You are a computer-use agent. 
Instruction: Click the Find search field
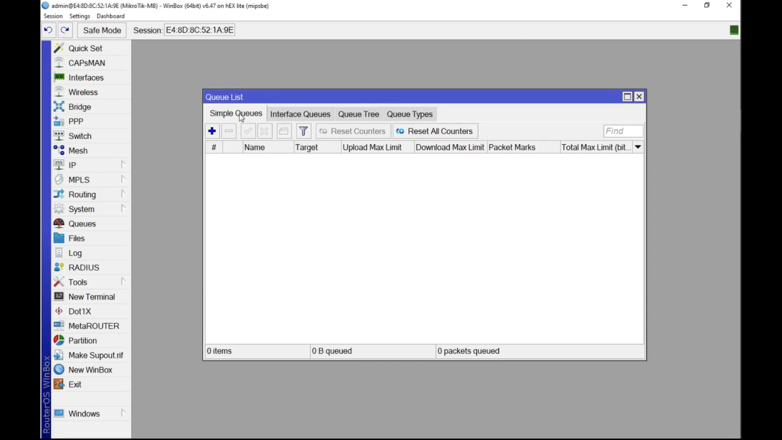tap(623, 131)
